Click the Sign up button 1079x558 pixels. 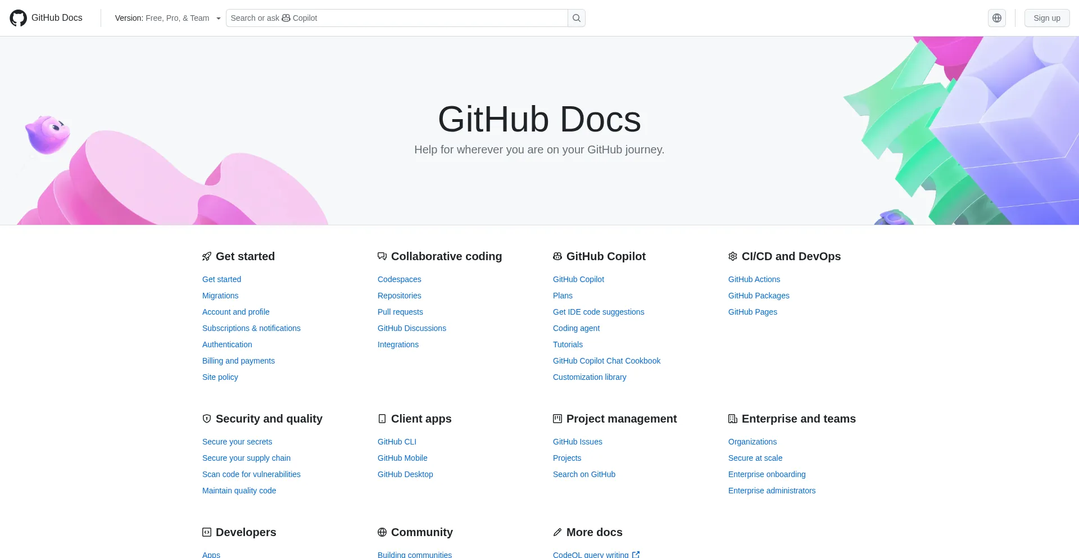point(1047,18)
